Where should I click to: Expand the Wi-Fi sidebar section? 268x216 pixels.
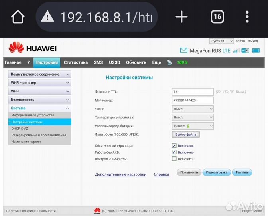(39, 91)
